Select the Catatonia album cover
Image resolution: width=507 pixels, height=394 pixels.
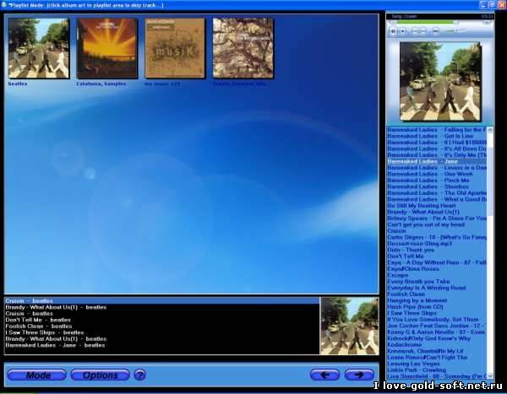(x=107, y=48)
